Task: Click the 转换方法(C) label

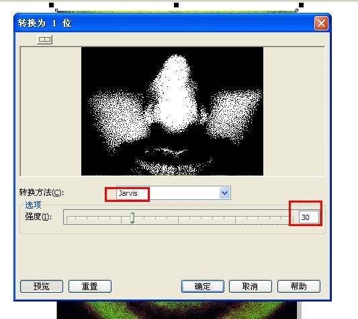Action: coord(42,192)
